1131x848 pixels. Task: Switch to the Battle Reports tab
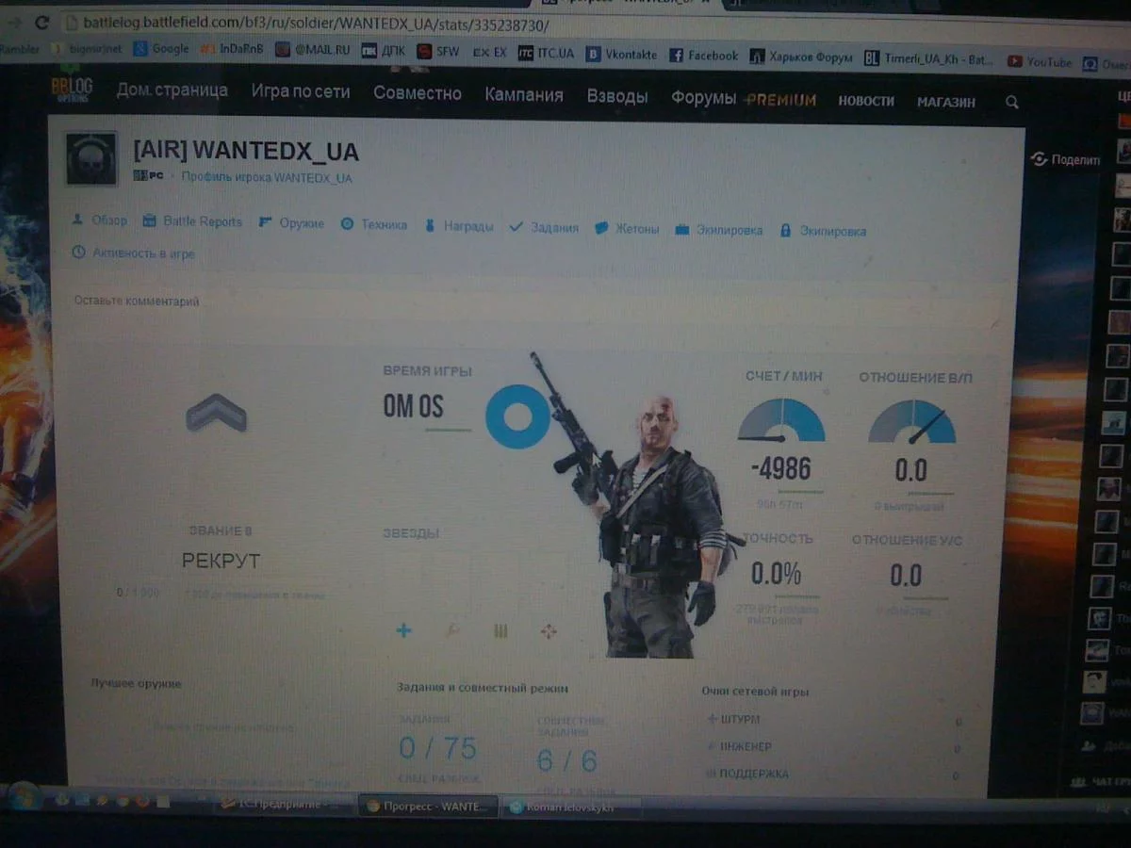[192, 222]
